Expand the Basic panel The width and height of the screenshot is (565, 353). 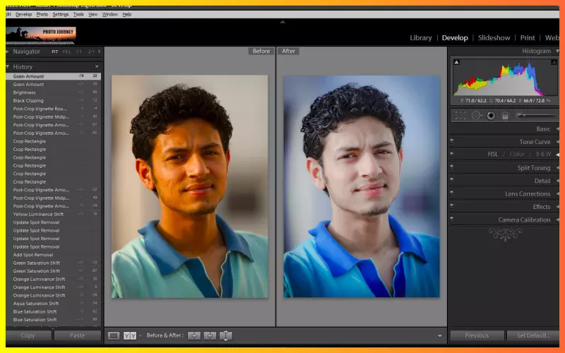(x=557, y=128)
